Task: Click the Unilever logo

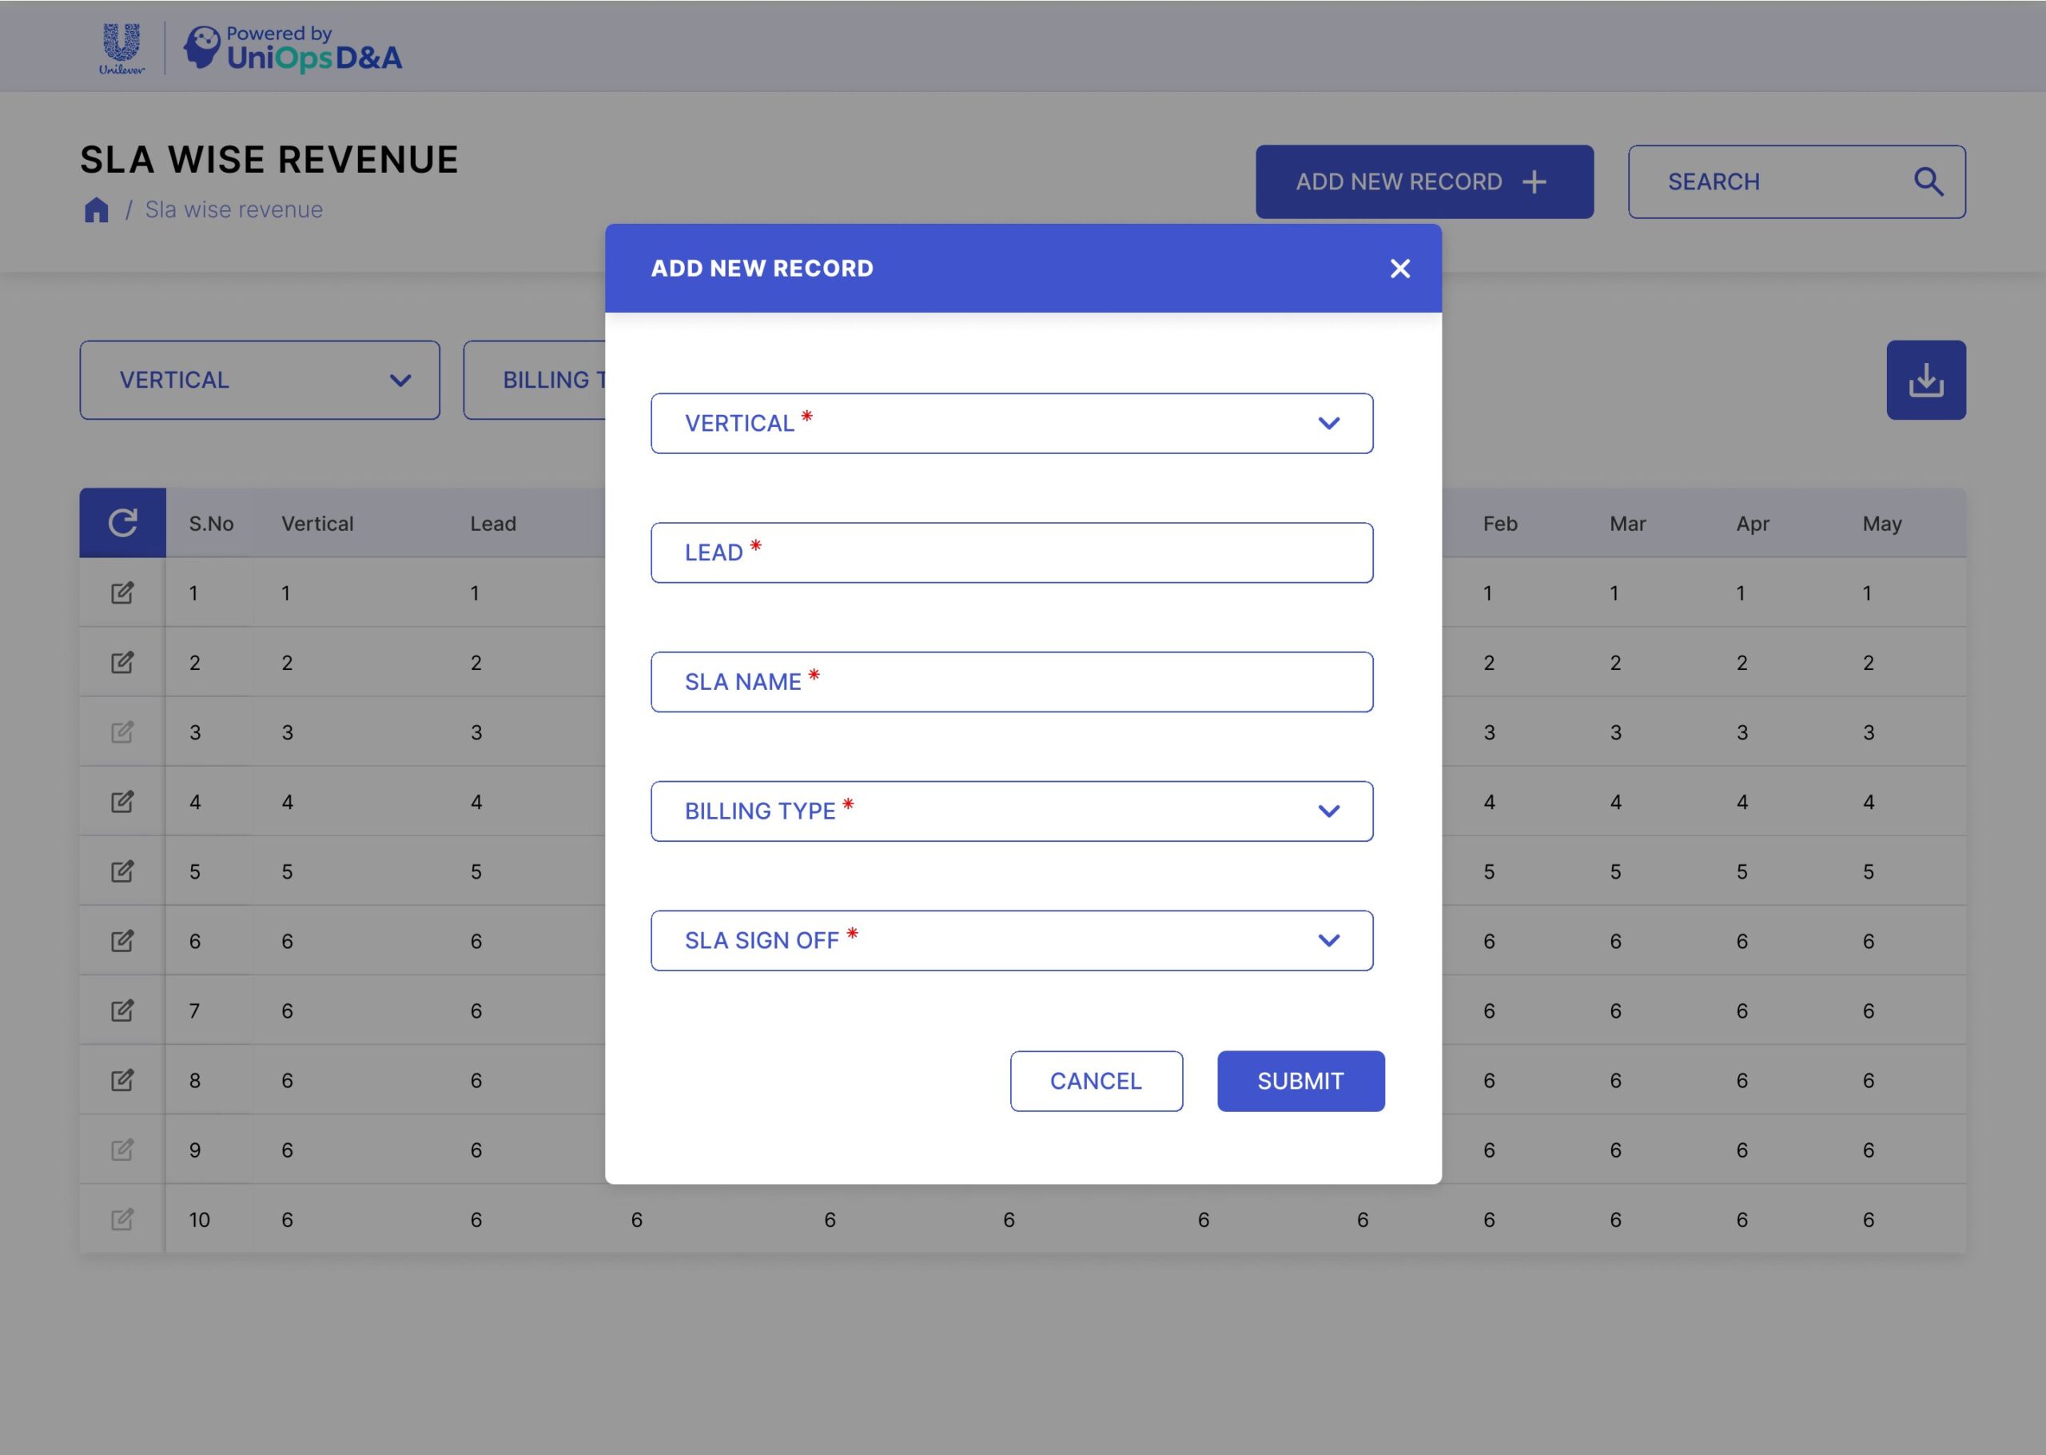Action: pyautogui.click(x=121, y=49)
